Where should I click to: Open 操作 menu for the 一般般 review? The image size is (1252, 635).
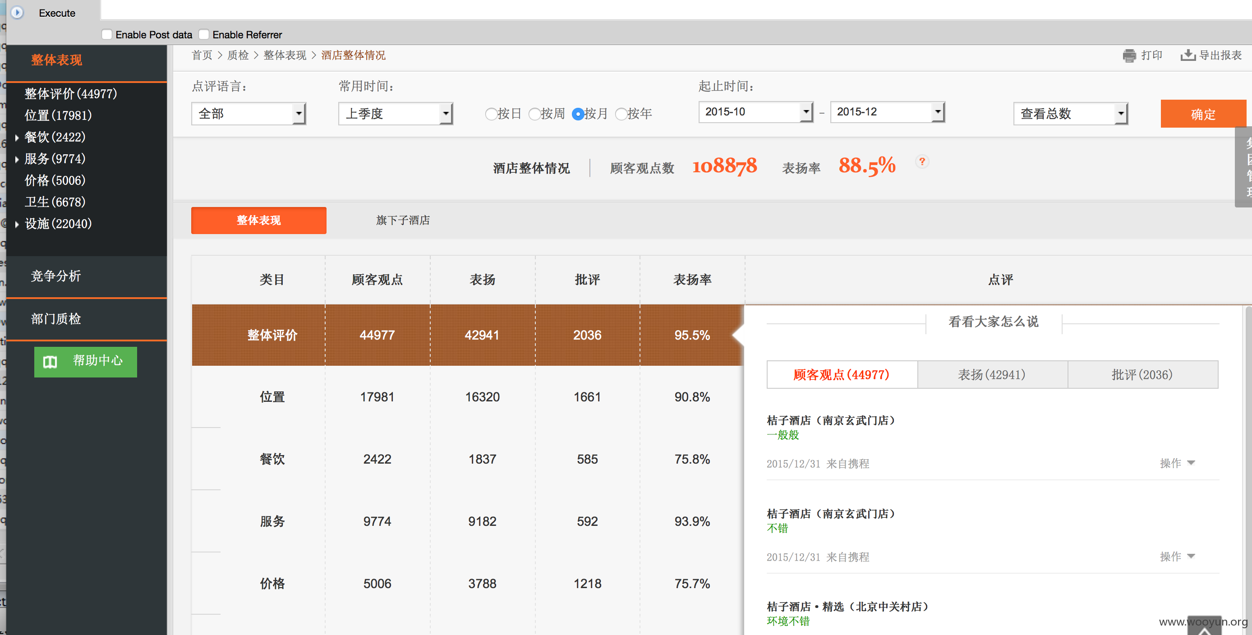pos(1177,463)
